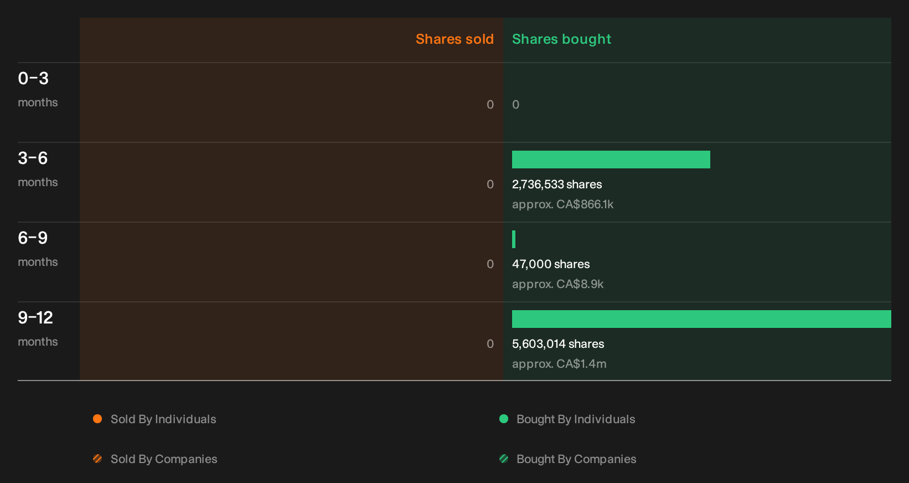Screen dimensions: 909x483
Task: Click the orange Sold By Individuals legend dot
Action: click(97, 419)
